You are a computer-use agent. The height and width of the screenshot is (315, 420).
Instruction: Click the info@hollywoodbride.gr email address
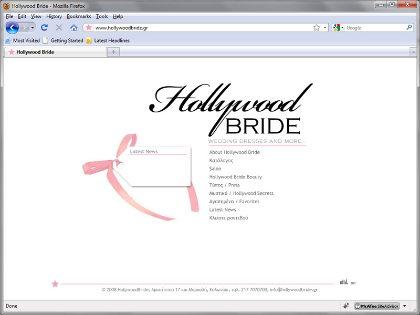(x=293, y=290)
